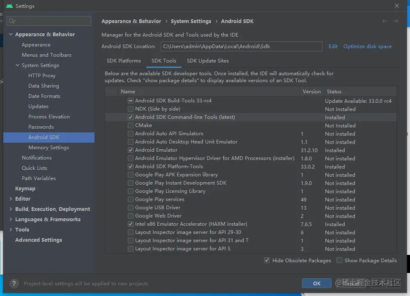The width and height of the screenshot is (410, 296).
Task: Select Google Play Instant Development SDK row
Action: point(251,183)
